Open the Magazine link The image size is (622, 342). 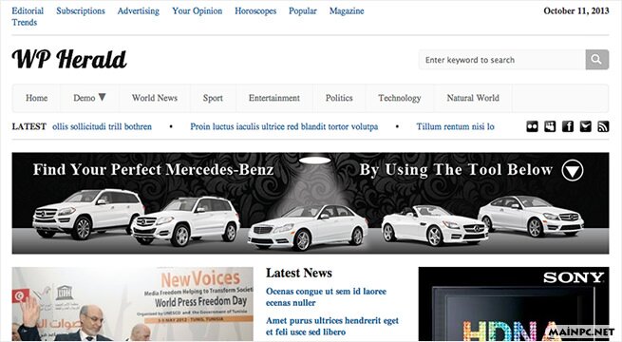point(347,10)
